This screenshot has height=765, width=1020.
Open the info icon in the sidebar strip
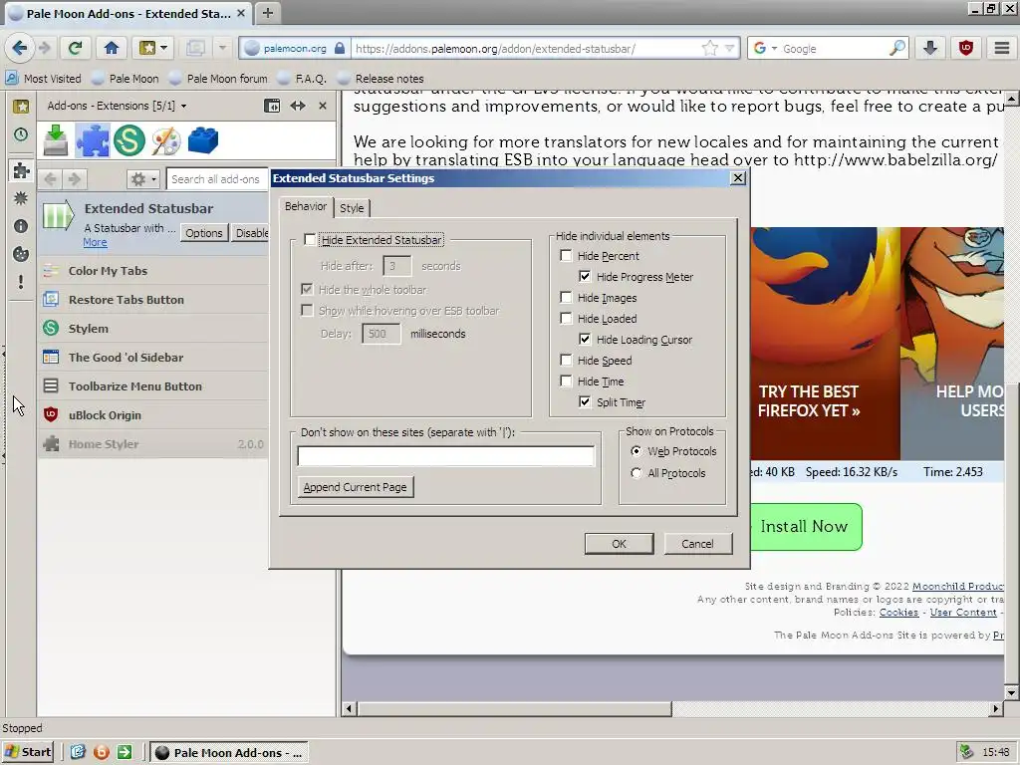pyautogui.click(x=21, y=226)
